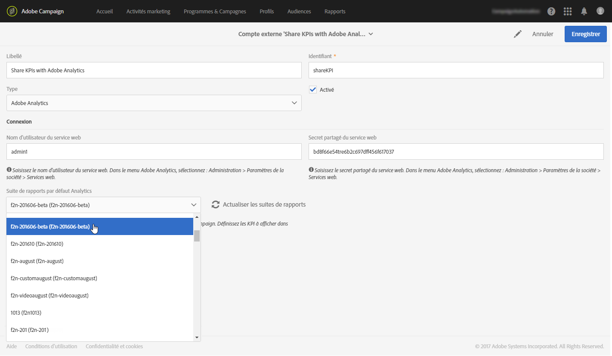Viewport: 612px width, 356px height.
Task: Open the apps grid switcher icon
Action: (x=568, y=11)
